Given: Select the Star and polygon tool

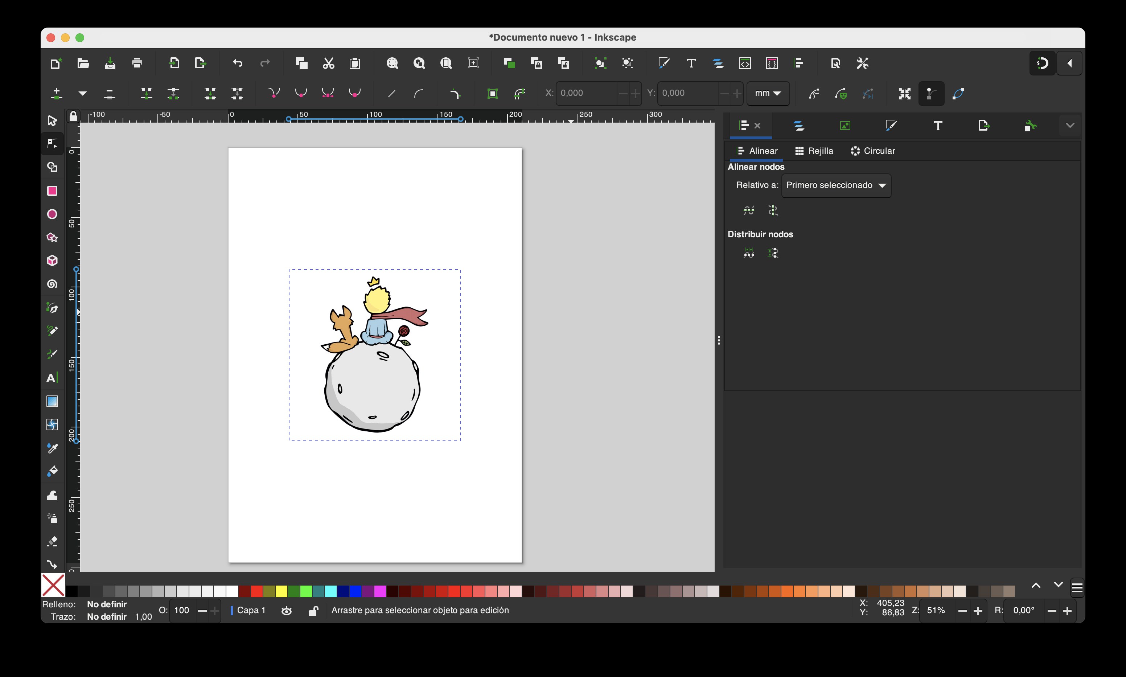Looking at the screenshot, I should tap(52, 237).
